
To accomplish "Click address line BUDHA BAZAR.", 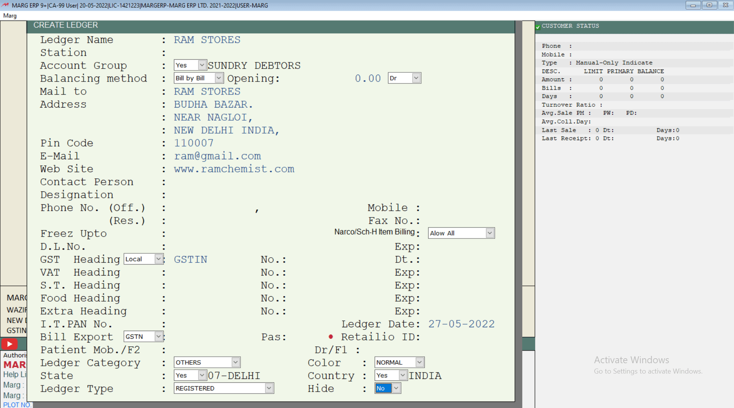I will coord(213,104).
